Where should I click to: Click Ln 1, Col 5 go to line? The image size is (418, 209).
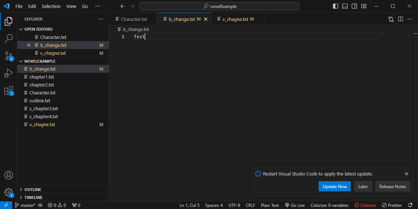click(x=190, y=205)
